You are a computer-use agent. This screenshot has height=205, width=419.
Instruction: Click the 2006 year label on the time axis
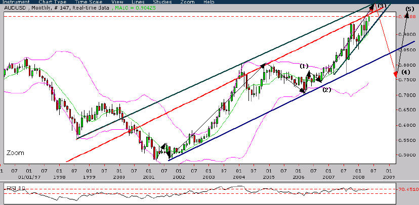tap(299, 177)
